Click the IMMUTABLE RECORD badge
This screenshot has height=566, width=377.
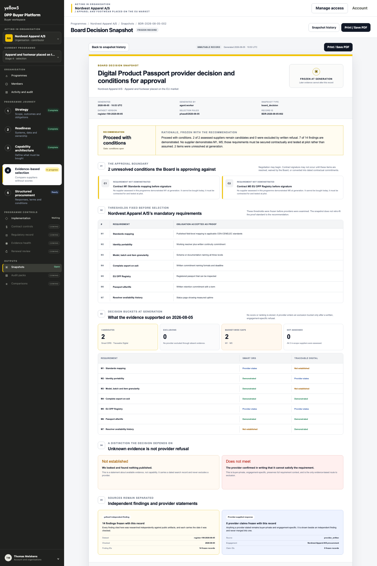coord(209,47)
